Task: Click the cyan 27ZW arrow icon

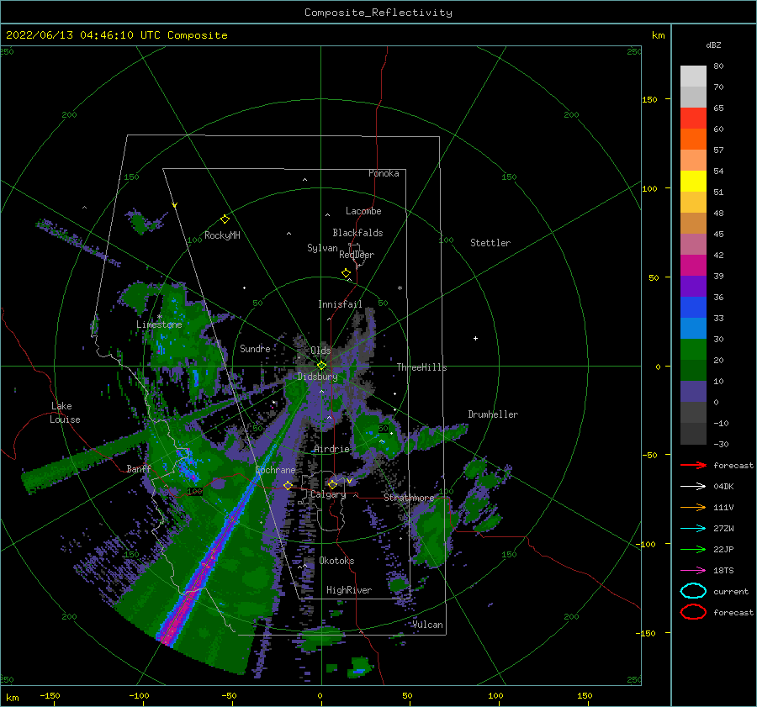Action: [693, 528]
